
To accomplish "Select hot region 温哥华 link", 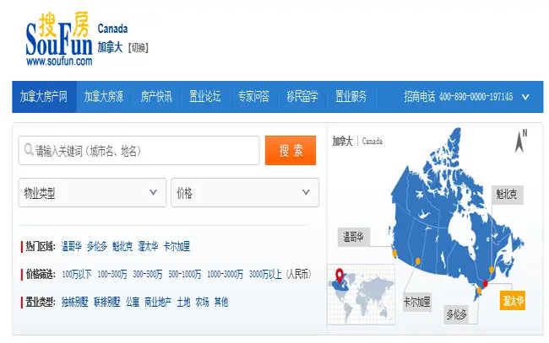I will pyautogui.click(x=72, y=247).
